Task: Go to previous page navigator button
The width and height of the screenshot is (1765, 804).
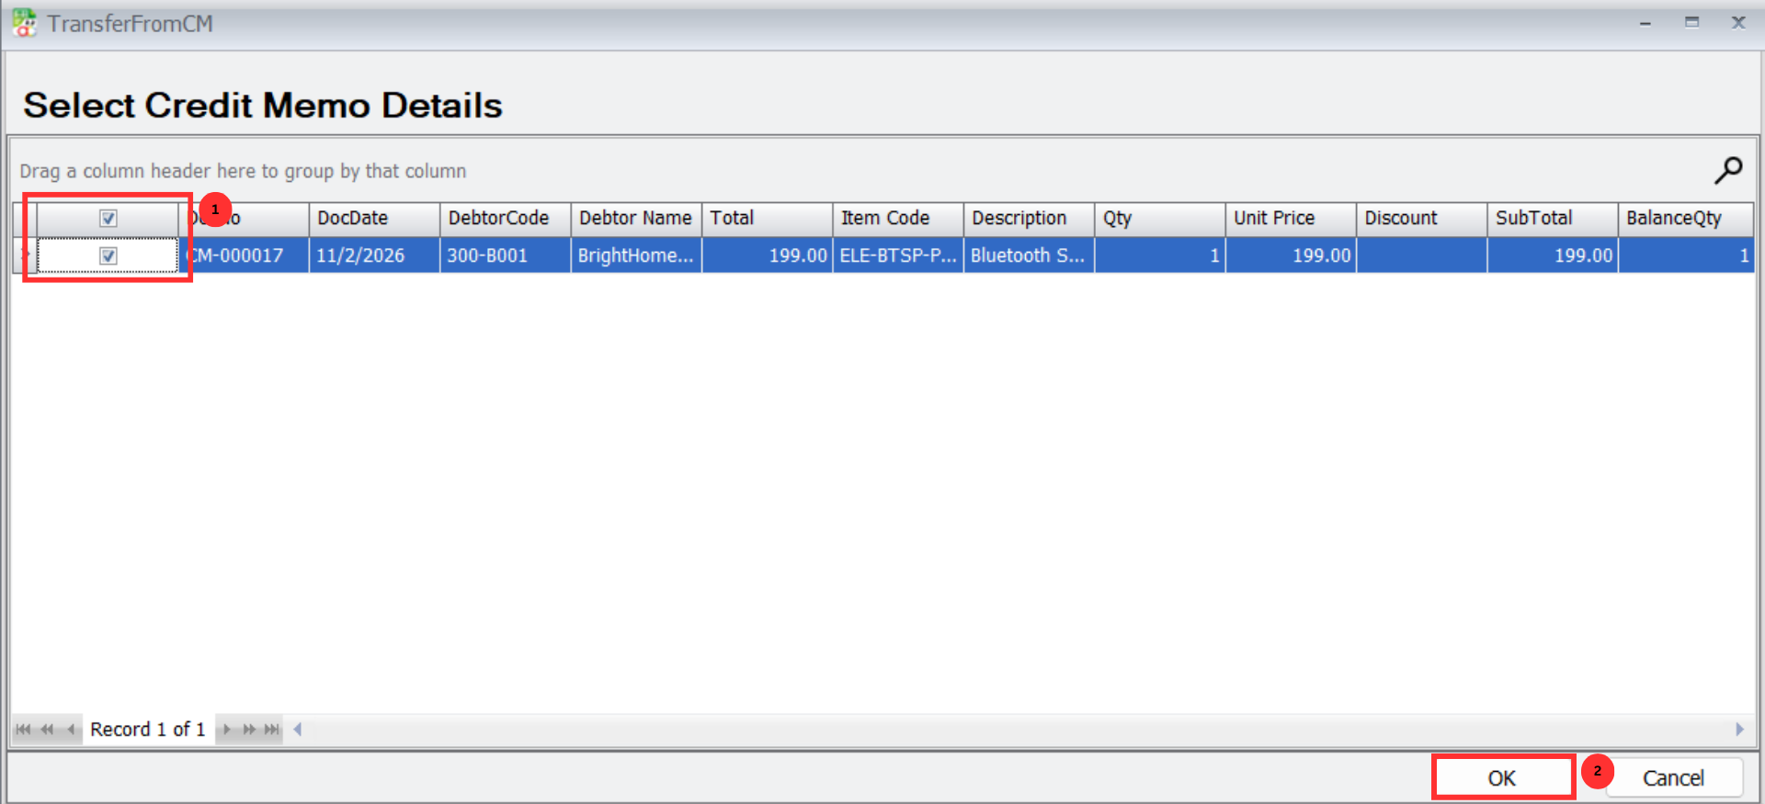Action: tap(47, 730)
